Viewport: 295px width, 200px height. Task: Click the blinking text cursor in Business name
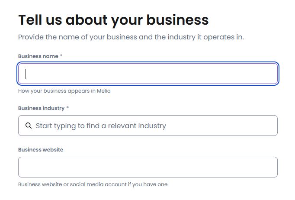coord(26,74)
